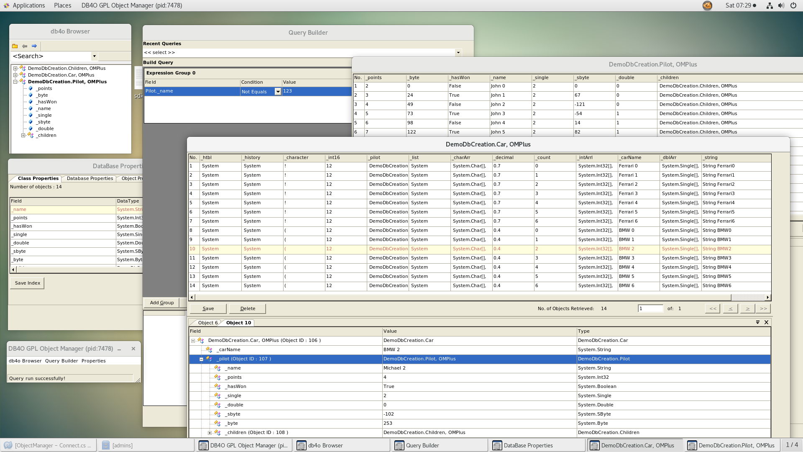The image size is (803, 452).
Task: Switch to the Database Properties tab
Action: coord(90,178)
